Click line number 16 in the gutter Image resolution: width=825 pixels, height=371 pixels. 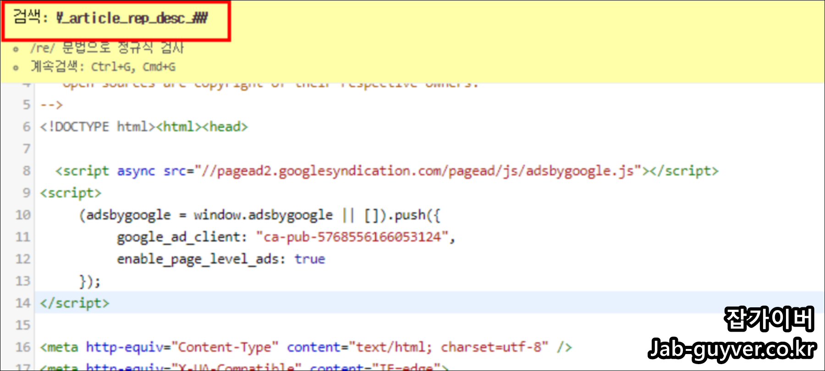(x=23, y=347)
